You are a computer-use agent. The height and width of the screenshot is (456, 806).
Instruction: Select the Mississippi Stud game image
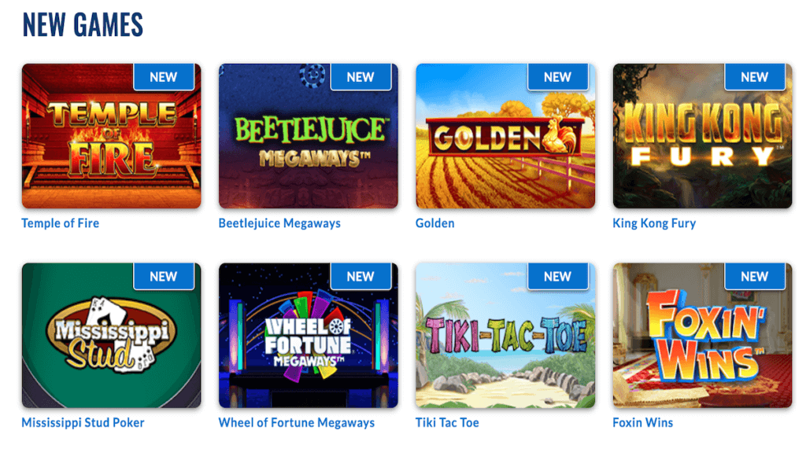[x=111, y=336]
